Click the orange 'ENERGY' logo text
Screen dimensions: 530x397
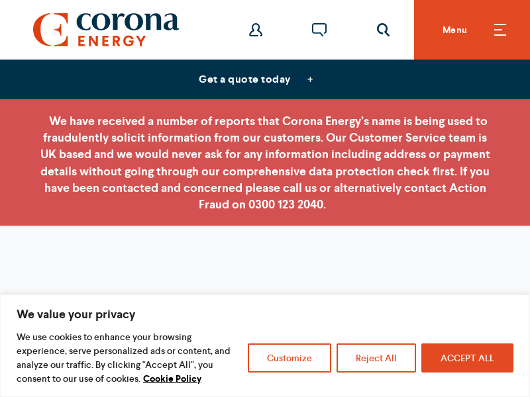tap(111, 40)
